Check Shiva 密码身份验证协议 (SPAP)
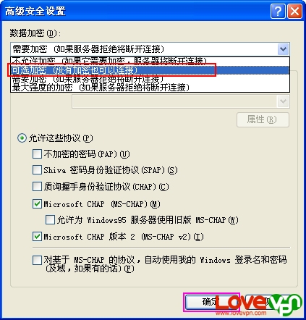Image resolution: width=306 pixels, height=320 pixels. (37, 170)
